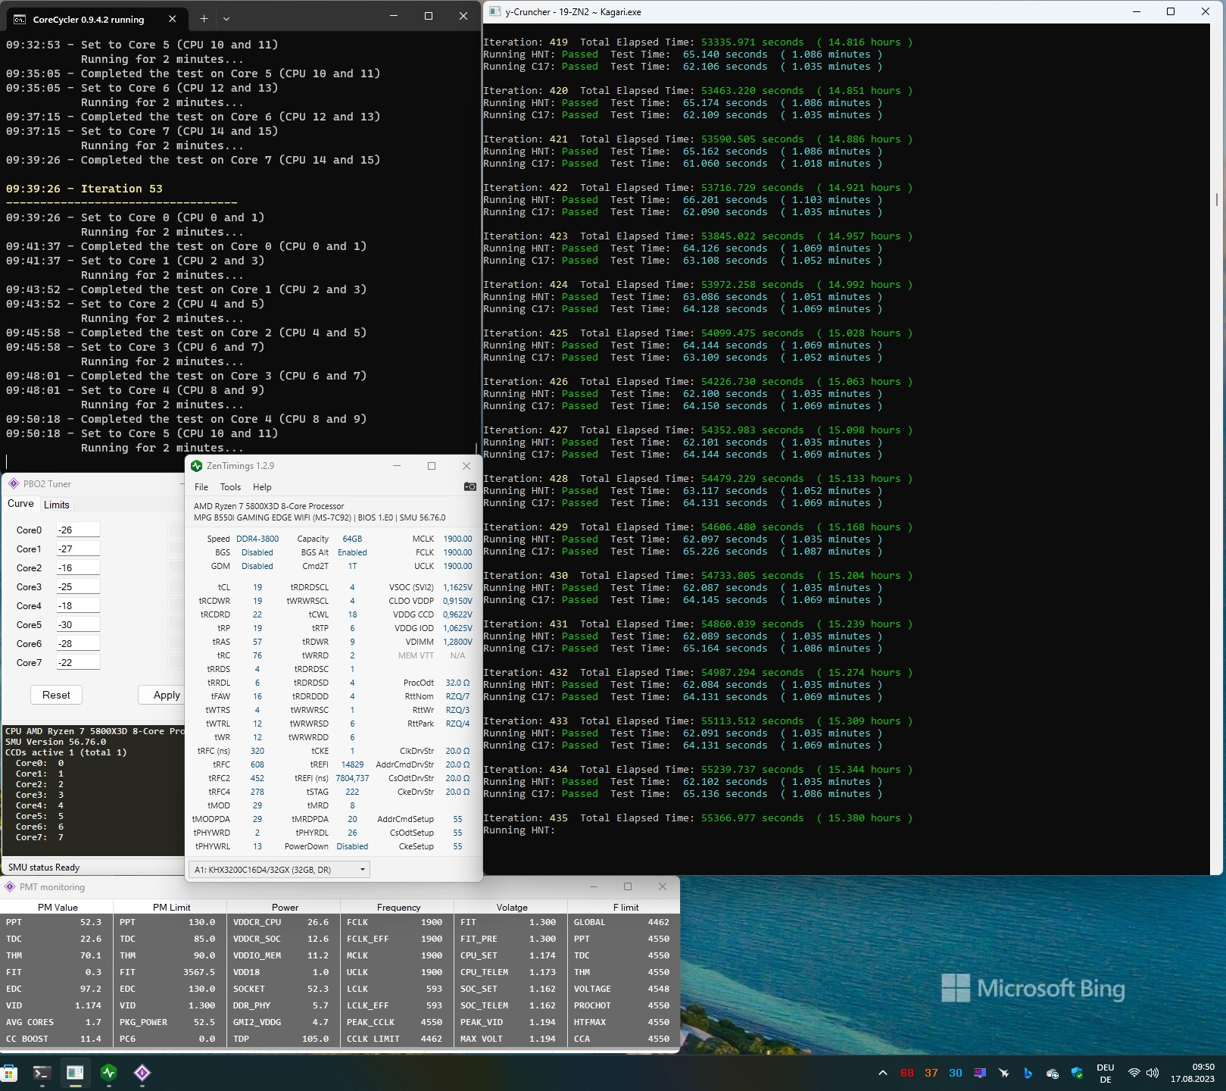Switch to the highlighted taskbar app window
This screenshot has height=1091, width=1226.
tap(75, 1073)
